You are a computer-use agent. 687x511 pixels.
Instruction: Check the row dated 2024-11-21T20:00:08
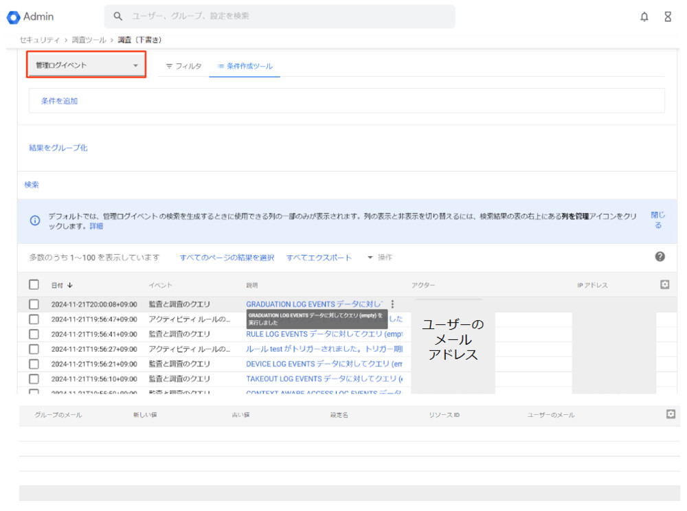[x=34, y=304]
